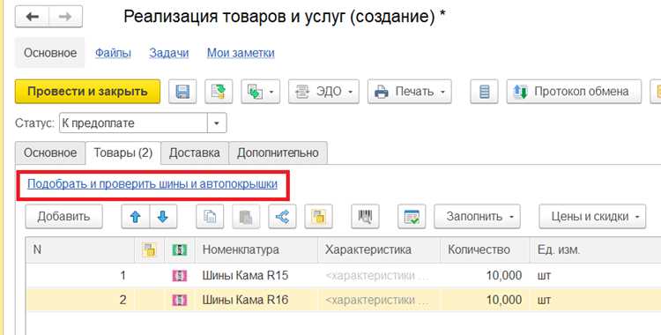This screenshot has height=335, width=661.
Task: Click characteristic cell of Шины Кама R15
Action: click(379, 276)
